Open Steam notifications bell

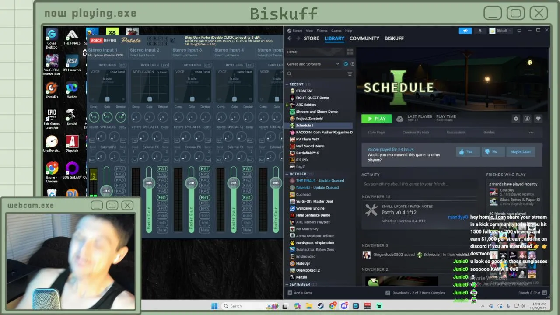point(480,31)
